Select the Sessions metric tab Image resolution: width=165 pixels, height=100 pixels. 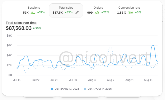34,10
